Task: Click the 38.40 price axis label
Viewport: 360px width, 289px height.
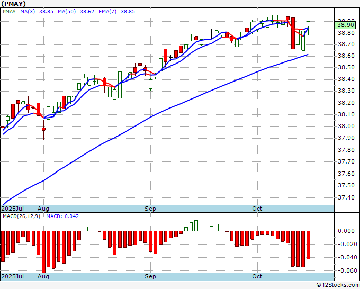Action: [x=346, y=79]
